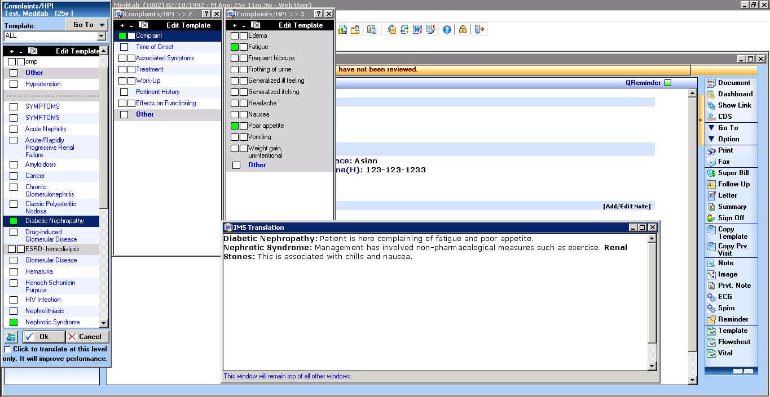Click the IMS Translation scrollbar down arrow

(x=652, y=366)
